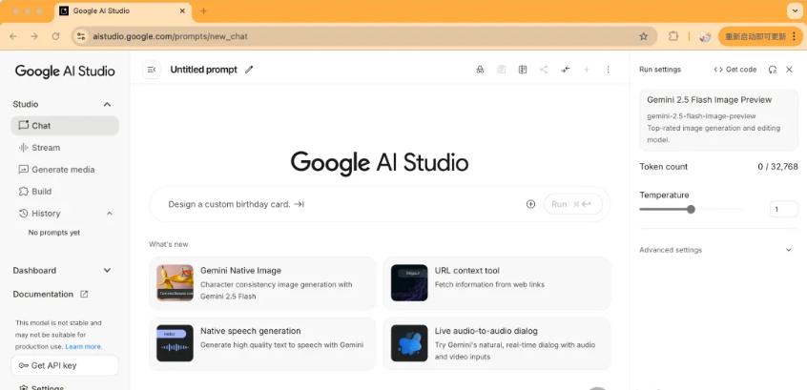
Task: Open the more options three-dot menu
Action: click(x=609, y=70)
